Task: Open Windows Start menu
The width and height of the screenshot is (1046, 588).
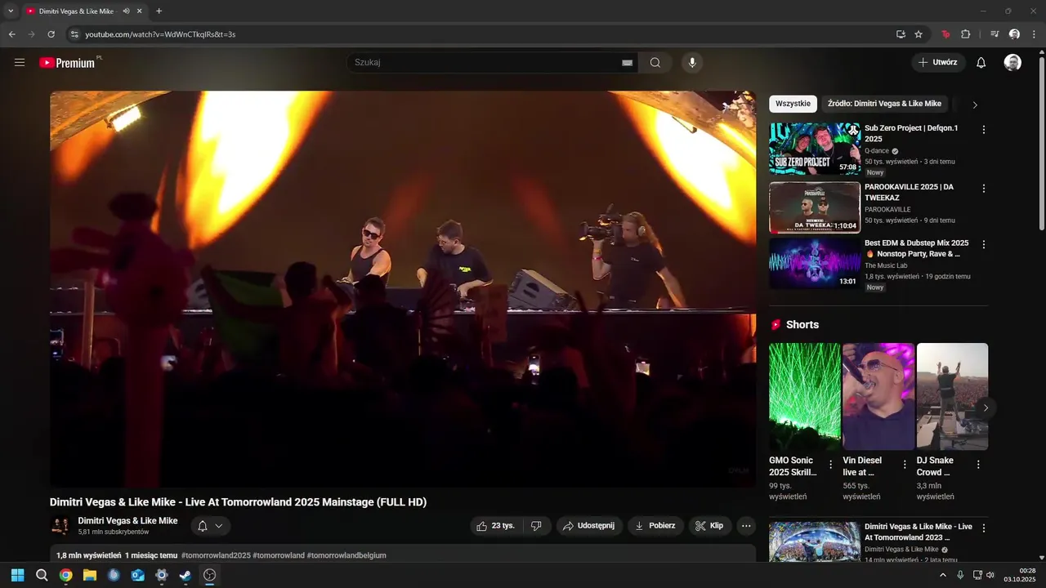Action: tap(18, 575)
